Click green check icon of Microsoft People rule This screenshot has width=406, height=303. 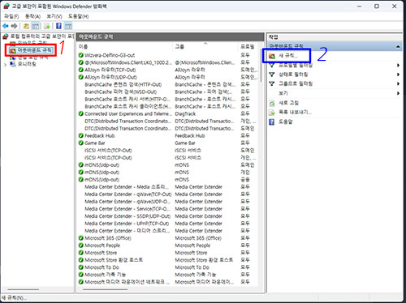coord(80,245)
